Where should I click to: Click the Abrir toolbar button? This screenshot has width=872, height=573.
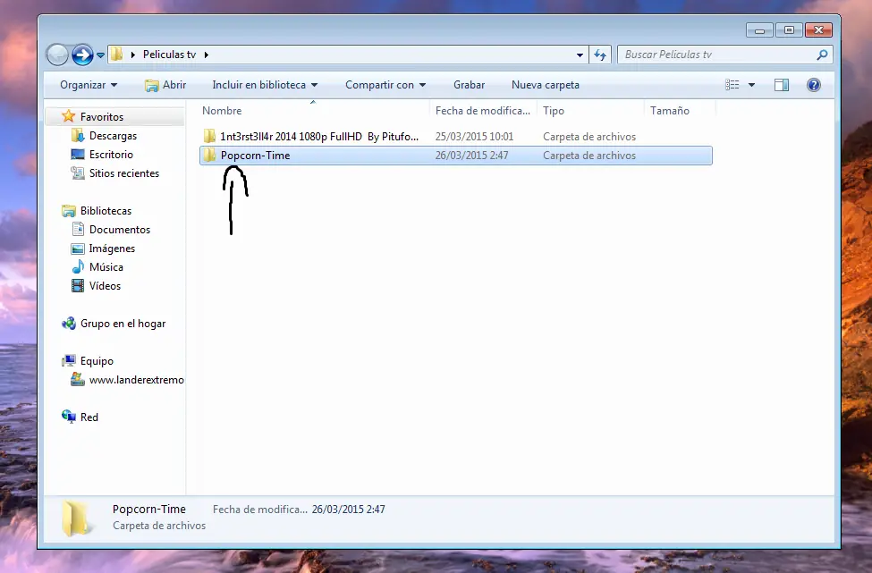[165, 85]
